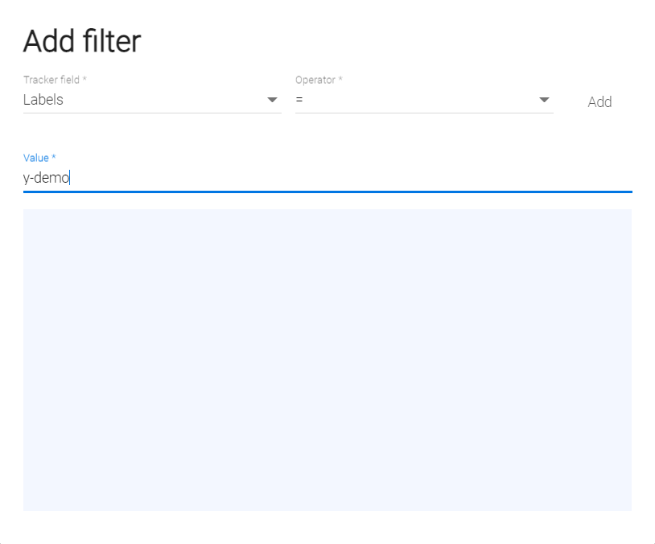
Task: Click the blue underline below Value field
Action: click(327, 192)
